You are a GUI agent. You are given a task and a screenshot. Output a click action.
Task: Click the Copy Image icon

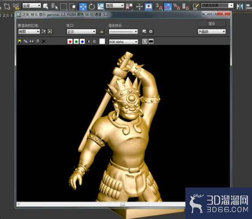coord(26,41)
